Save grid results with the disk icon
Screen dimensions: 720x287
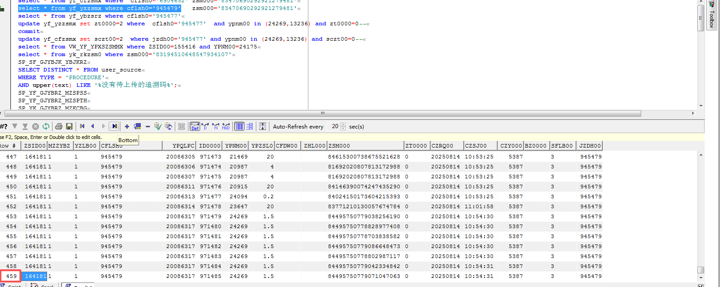[69, 126]
